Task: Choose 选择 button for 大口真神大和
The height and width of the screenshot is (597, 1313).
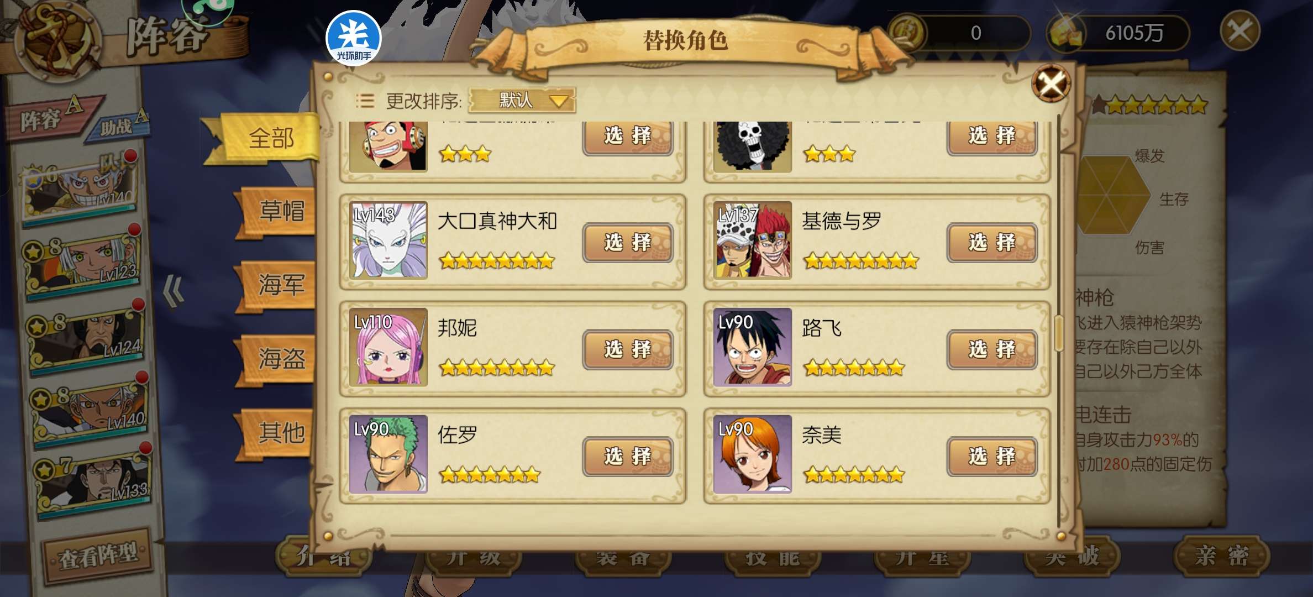Action: tap(628, 242)
